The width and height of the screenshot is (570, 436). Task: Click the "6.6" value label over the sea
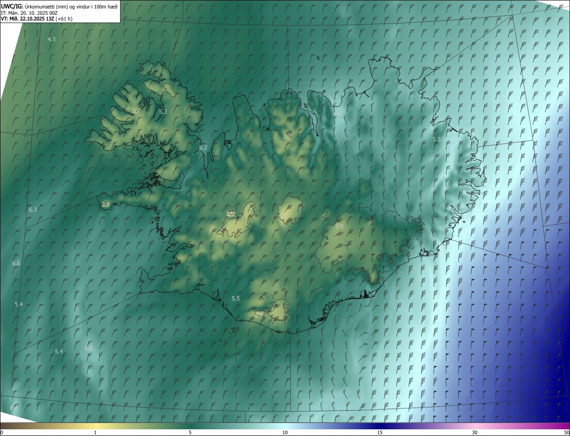[x=16, y=263]
